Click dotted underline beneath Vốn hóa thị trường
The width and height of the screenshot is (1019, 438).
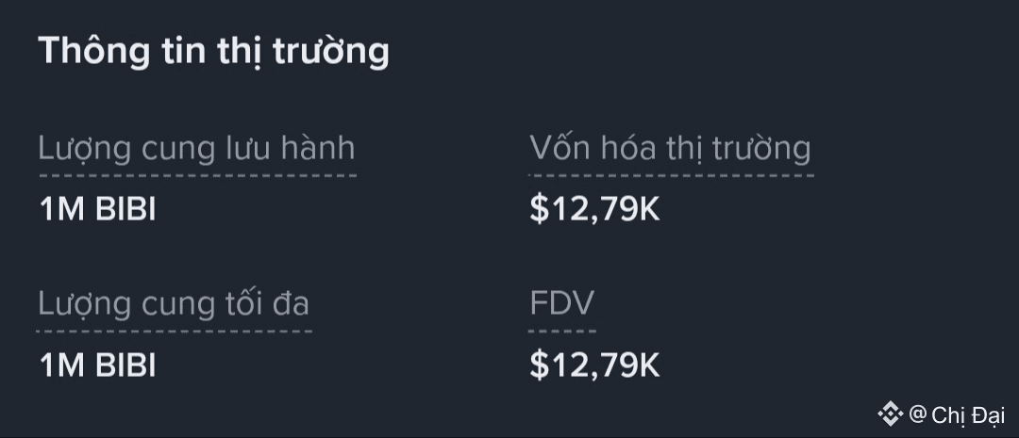coord(670,175)
